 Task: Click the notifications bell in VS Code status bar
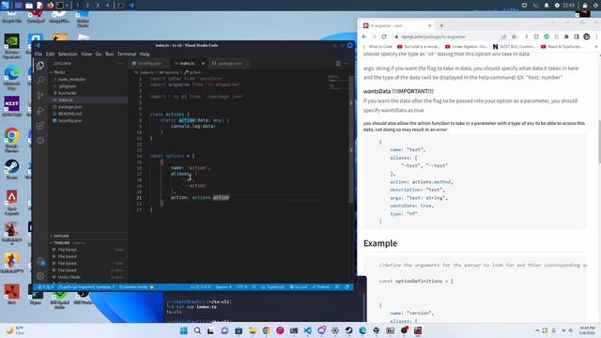coord(347,287)
